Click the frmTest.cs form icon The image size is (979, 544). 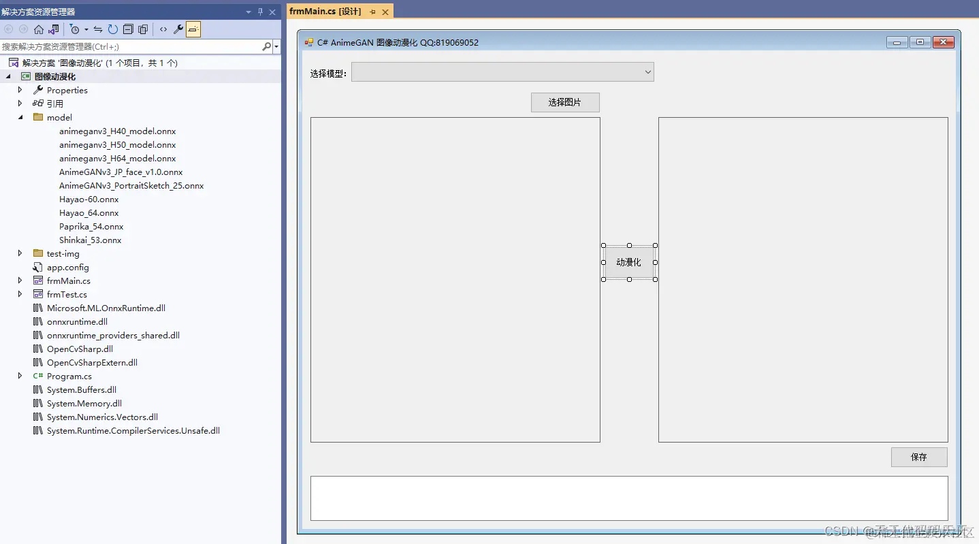[x=38, y=294]
